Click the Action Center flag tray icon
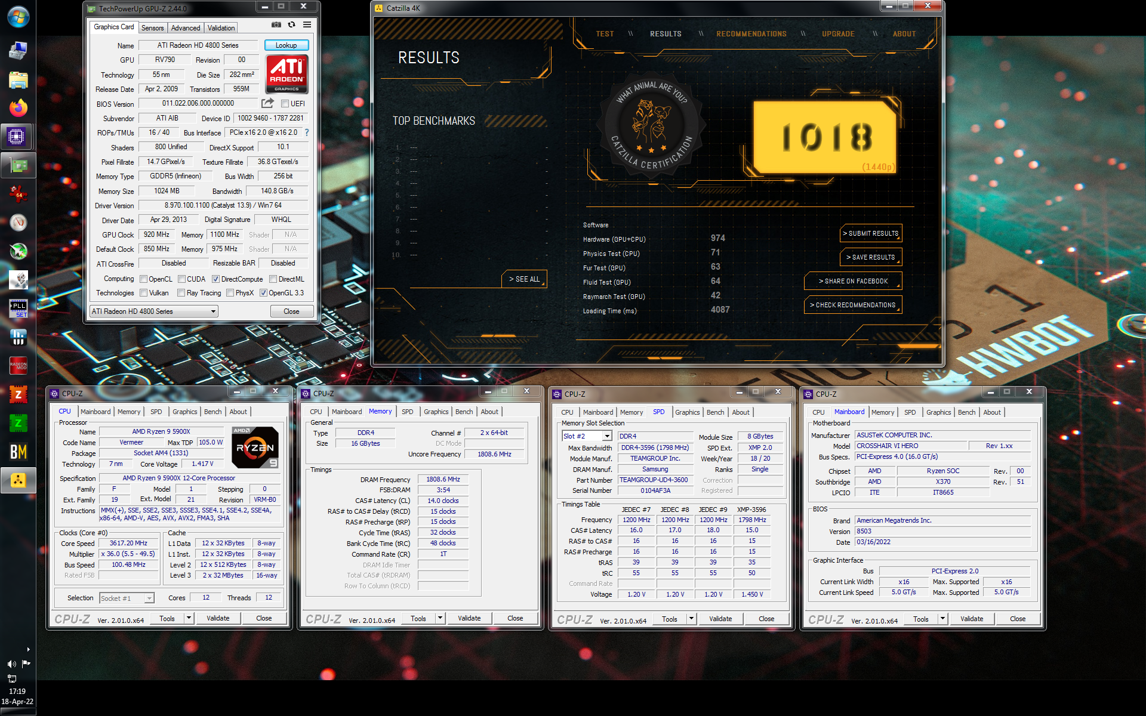The height and width of the screenshot is (716, 1146). pyautogui.click(x=26, y=663)
